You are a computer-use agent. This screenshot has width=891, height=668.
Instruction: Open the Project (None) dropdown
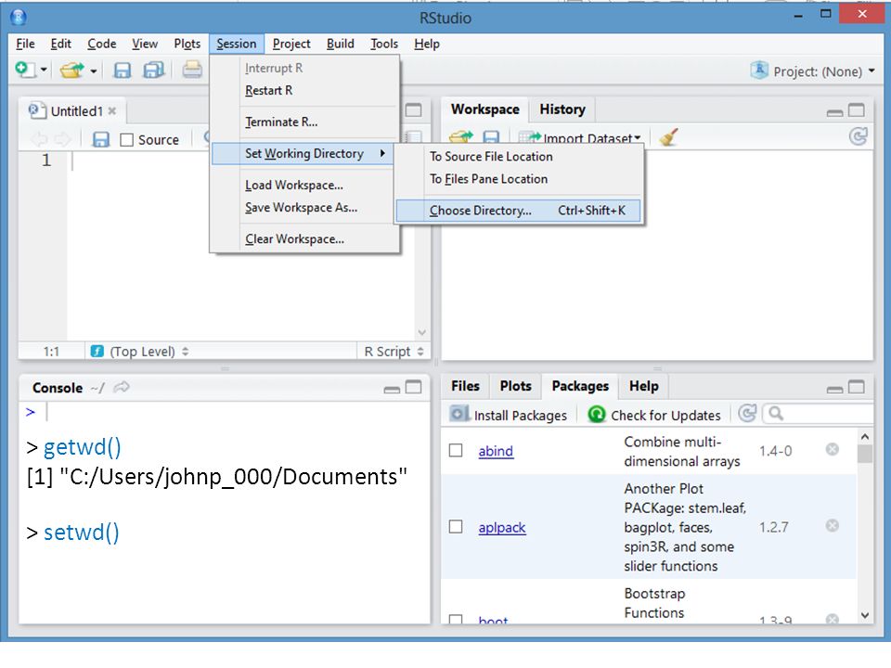pyautogui.click(x=813, y=71)
